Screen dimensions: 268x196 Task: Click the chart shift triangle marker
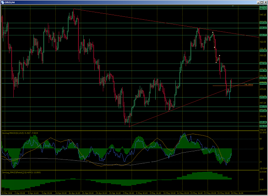[x=233, y=6]
